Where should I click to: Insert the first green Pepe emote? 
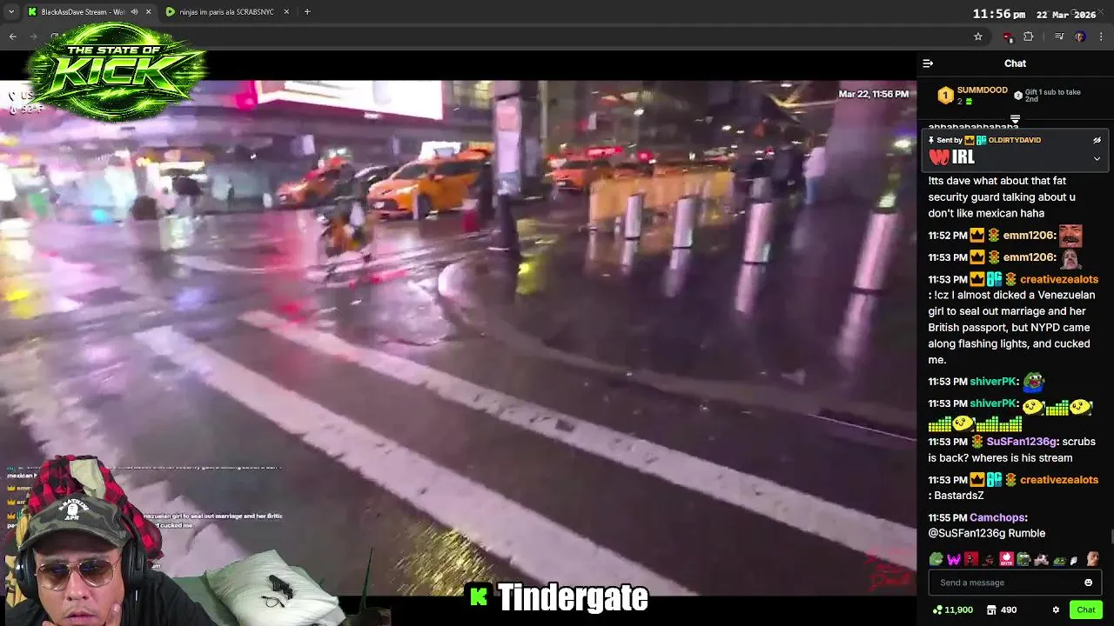click(x=936, y=559)
